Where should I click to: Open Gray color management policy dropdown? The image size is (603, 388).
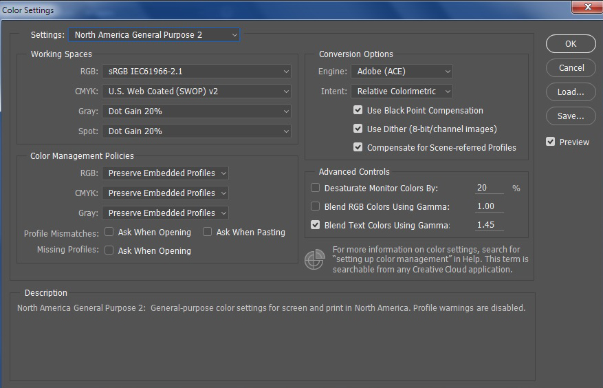tap(165, 213)
